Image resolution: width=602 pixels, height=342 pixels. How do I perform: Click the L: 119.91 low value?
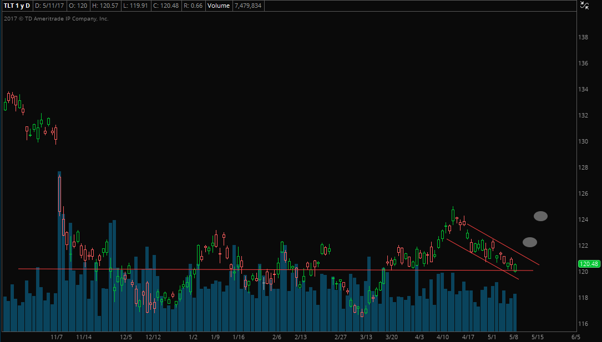coord(135,6)
